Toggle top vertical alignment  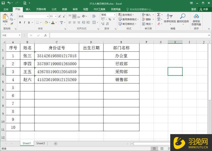coord(70,16)
